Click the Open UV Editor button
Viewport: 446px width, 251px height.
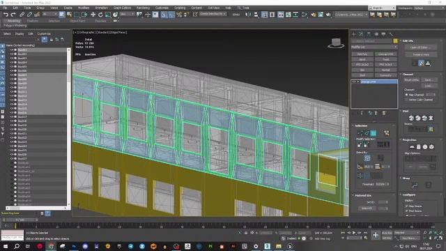(421, 47)
